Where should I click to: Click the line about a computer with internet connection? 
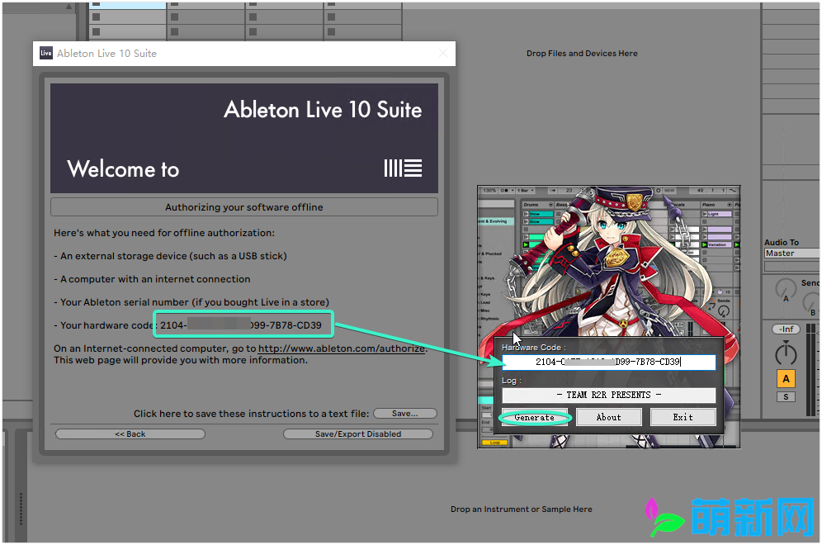coord(152,279)
